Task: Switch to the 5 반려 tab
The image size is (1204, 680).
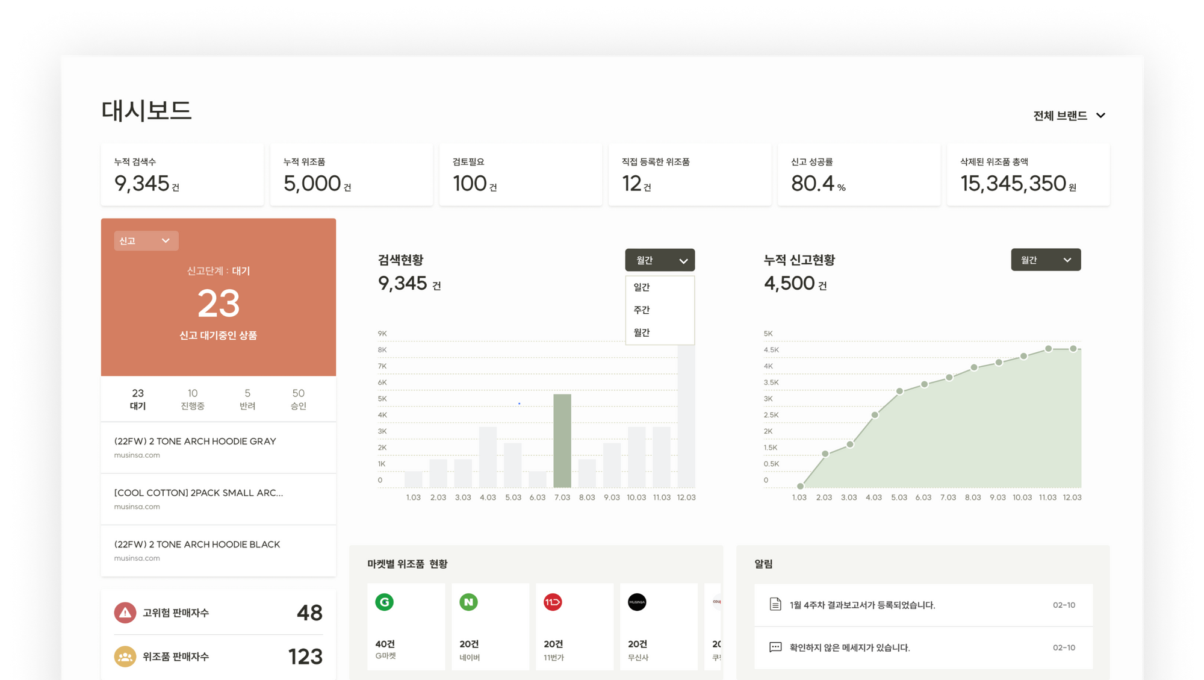Action: click(x=247, y=399)
